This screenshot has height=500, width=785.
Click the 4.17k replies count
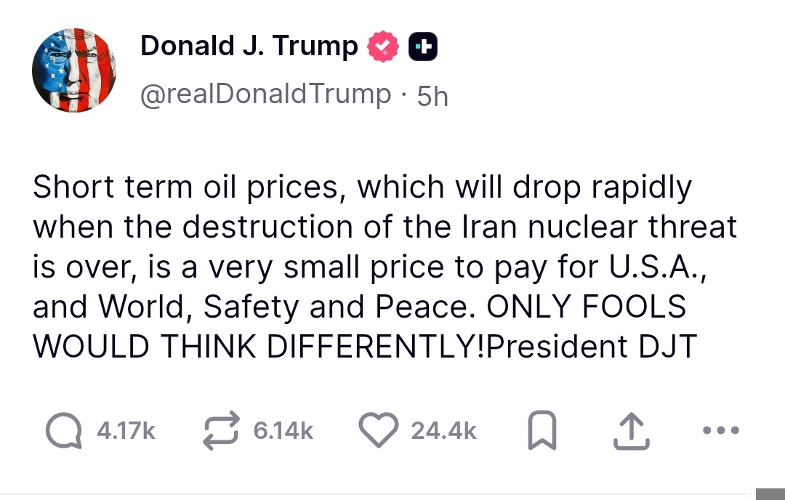coord(126,432)
